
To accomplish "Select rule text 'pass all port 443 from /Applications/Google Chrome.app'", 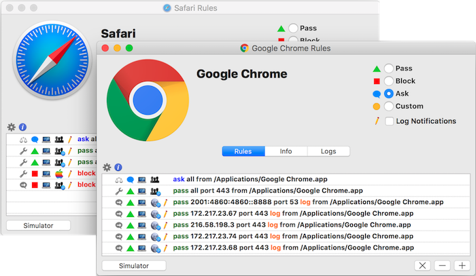I will (x=268, y=191).
